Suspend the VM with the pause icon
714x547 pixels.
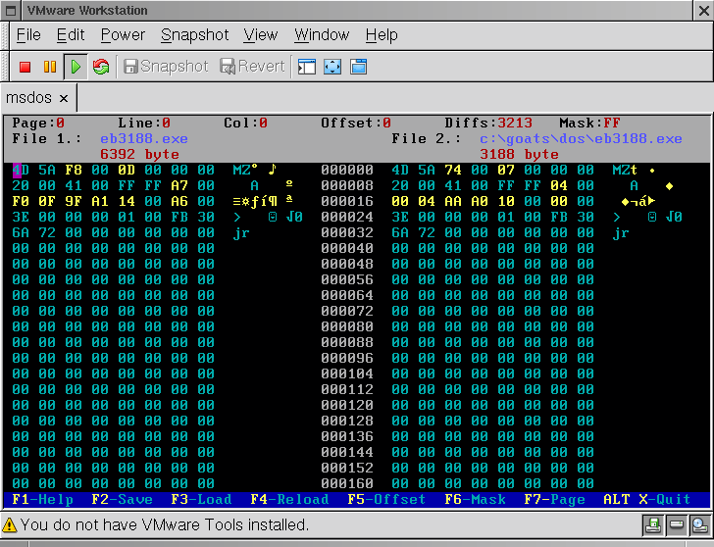50,67
